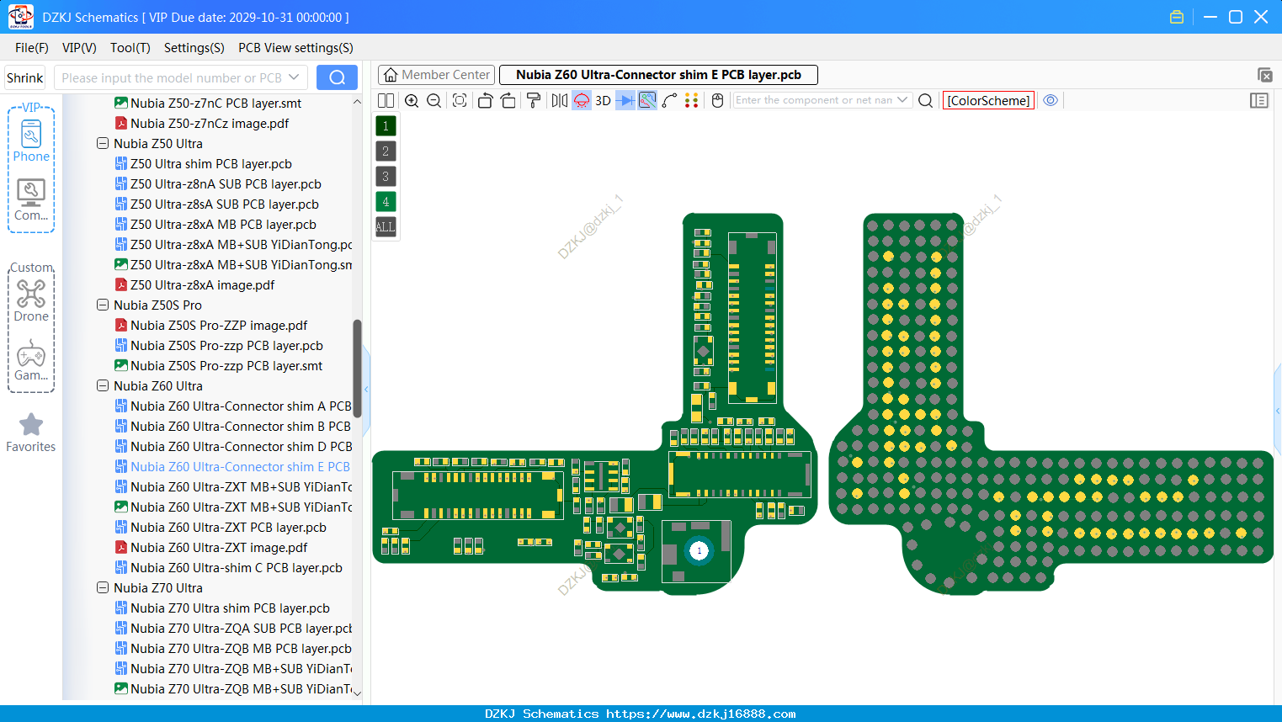The height and width of the screenshot is (722, 1282).
Task: Select the Drone category icon
Action: 31,301
